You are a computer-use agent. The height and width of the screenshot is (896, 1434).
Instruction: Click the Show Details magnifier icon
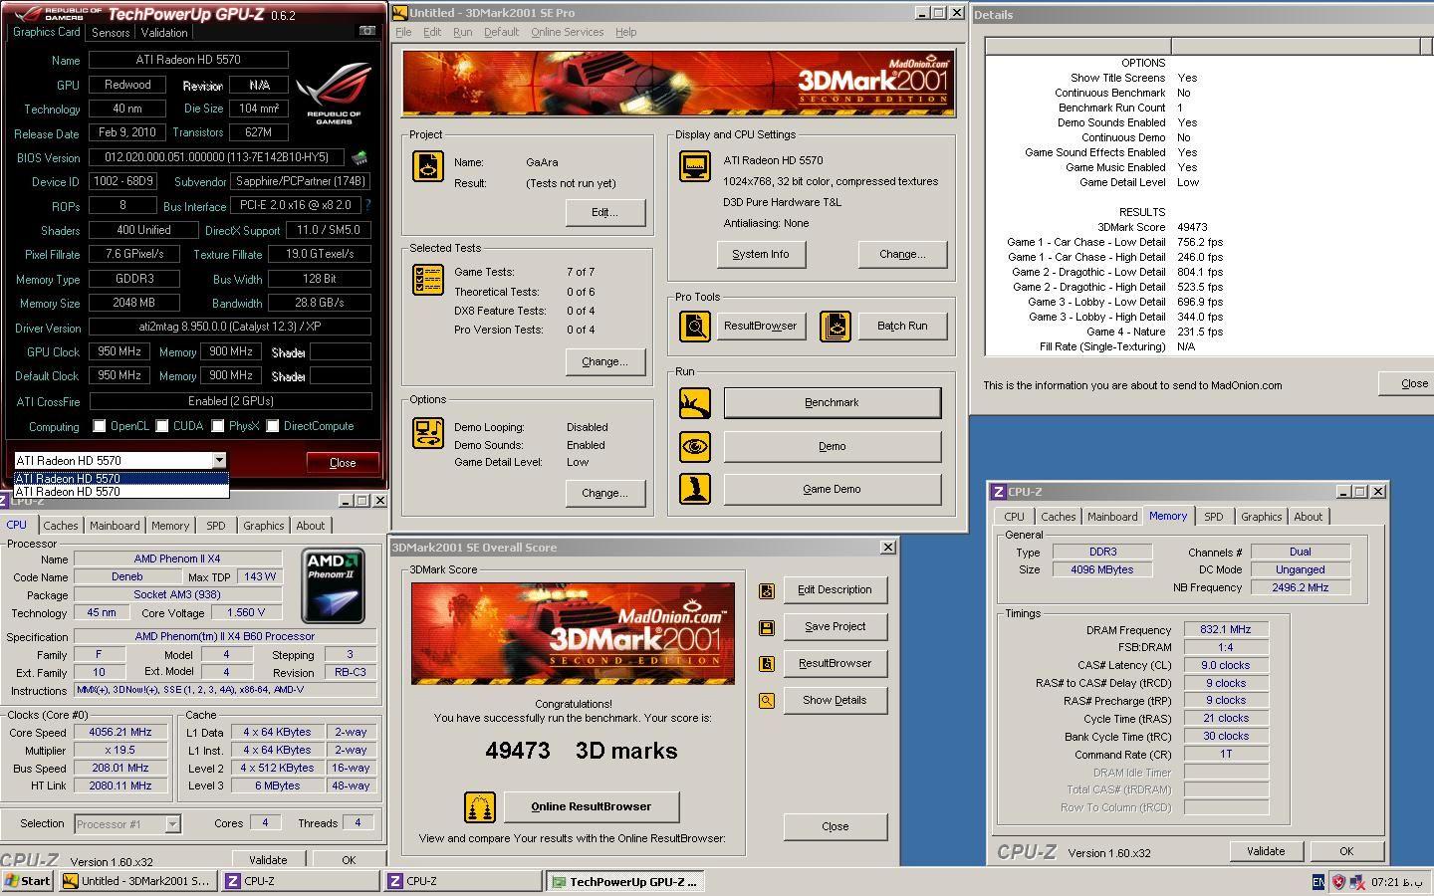point(767,701)
